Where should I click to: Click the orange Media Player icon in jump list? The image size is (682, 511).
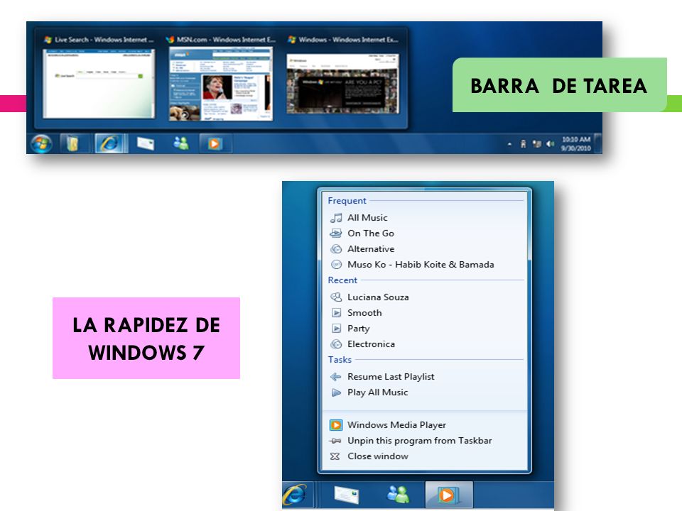coord(336,425)
